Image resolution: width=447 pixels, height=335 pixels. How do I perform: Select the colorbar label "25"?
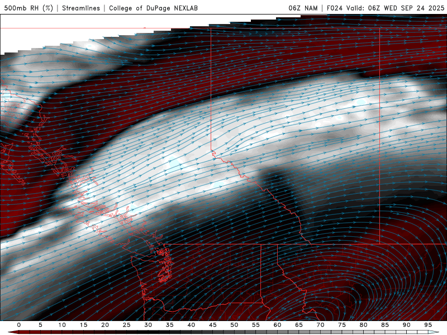coord(127,325)
